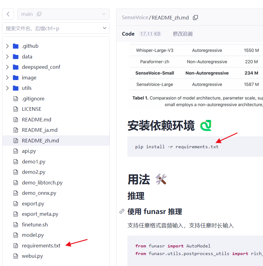Open 修改追溯 blame view
Image resolution: width=263 pixels, height=266 pixels.
click(x=182, y=34)
